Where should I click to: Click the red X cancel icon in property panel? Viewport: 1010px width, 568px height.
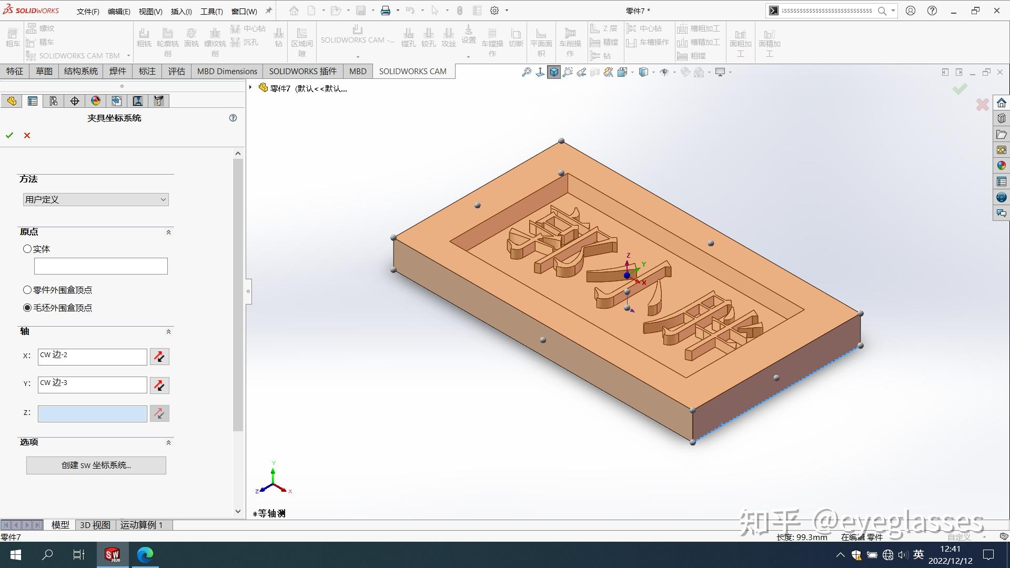27,136
